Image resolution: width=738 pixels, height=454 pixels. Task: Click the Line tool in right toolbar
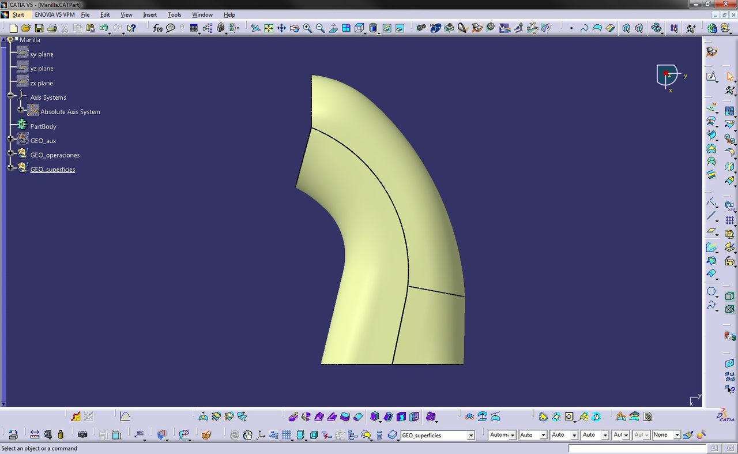[711, 216]
